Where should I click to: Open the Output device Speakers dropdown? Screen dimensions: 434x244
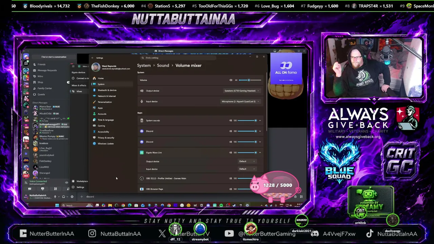point(241,91)
